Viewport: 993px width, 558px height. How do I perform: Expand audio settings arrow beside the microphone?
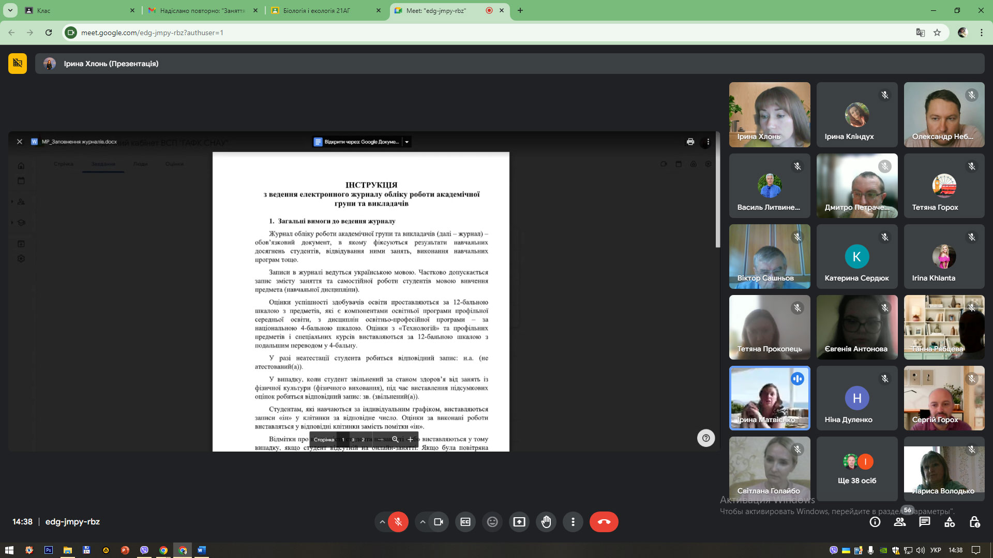point(382,522)
